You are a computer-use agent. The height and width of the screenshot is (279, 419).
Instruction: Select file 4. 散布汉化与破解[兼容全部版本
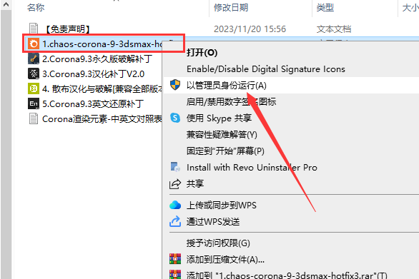coord(102,88)
